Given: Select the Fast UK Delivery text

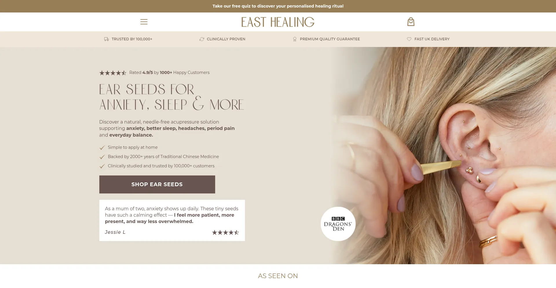Looking at the screenshot, I should tap(432, 39).
